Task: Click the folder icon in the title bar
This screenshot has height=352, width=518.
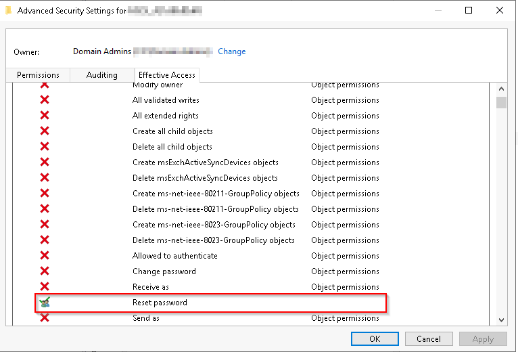Action: click(x=8, y=10)
